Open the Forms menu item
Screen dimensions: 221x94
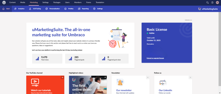click(89, 3)
